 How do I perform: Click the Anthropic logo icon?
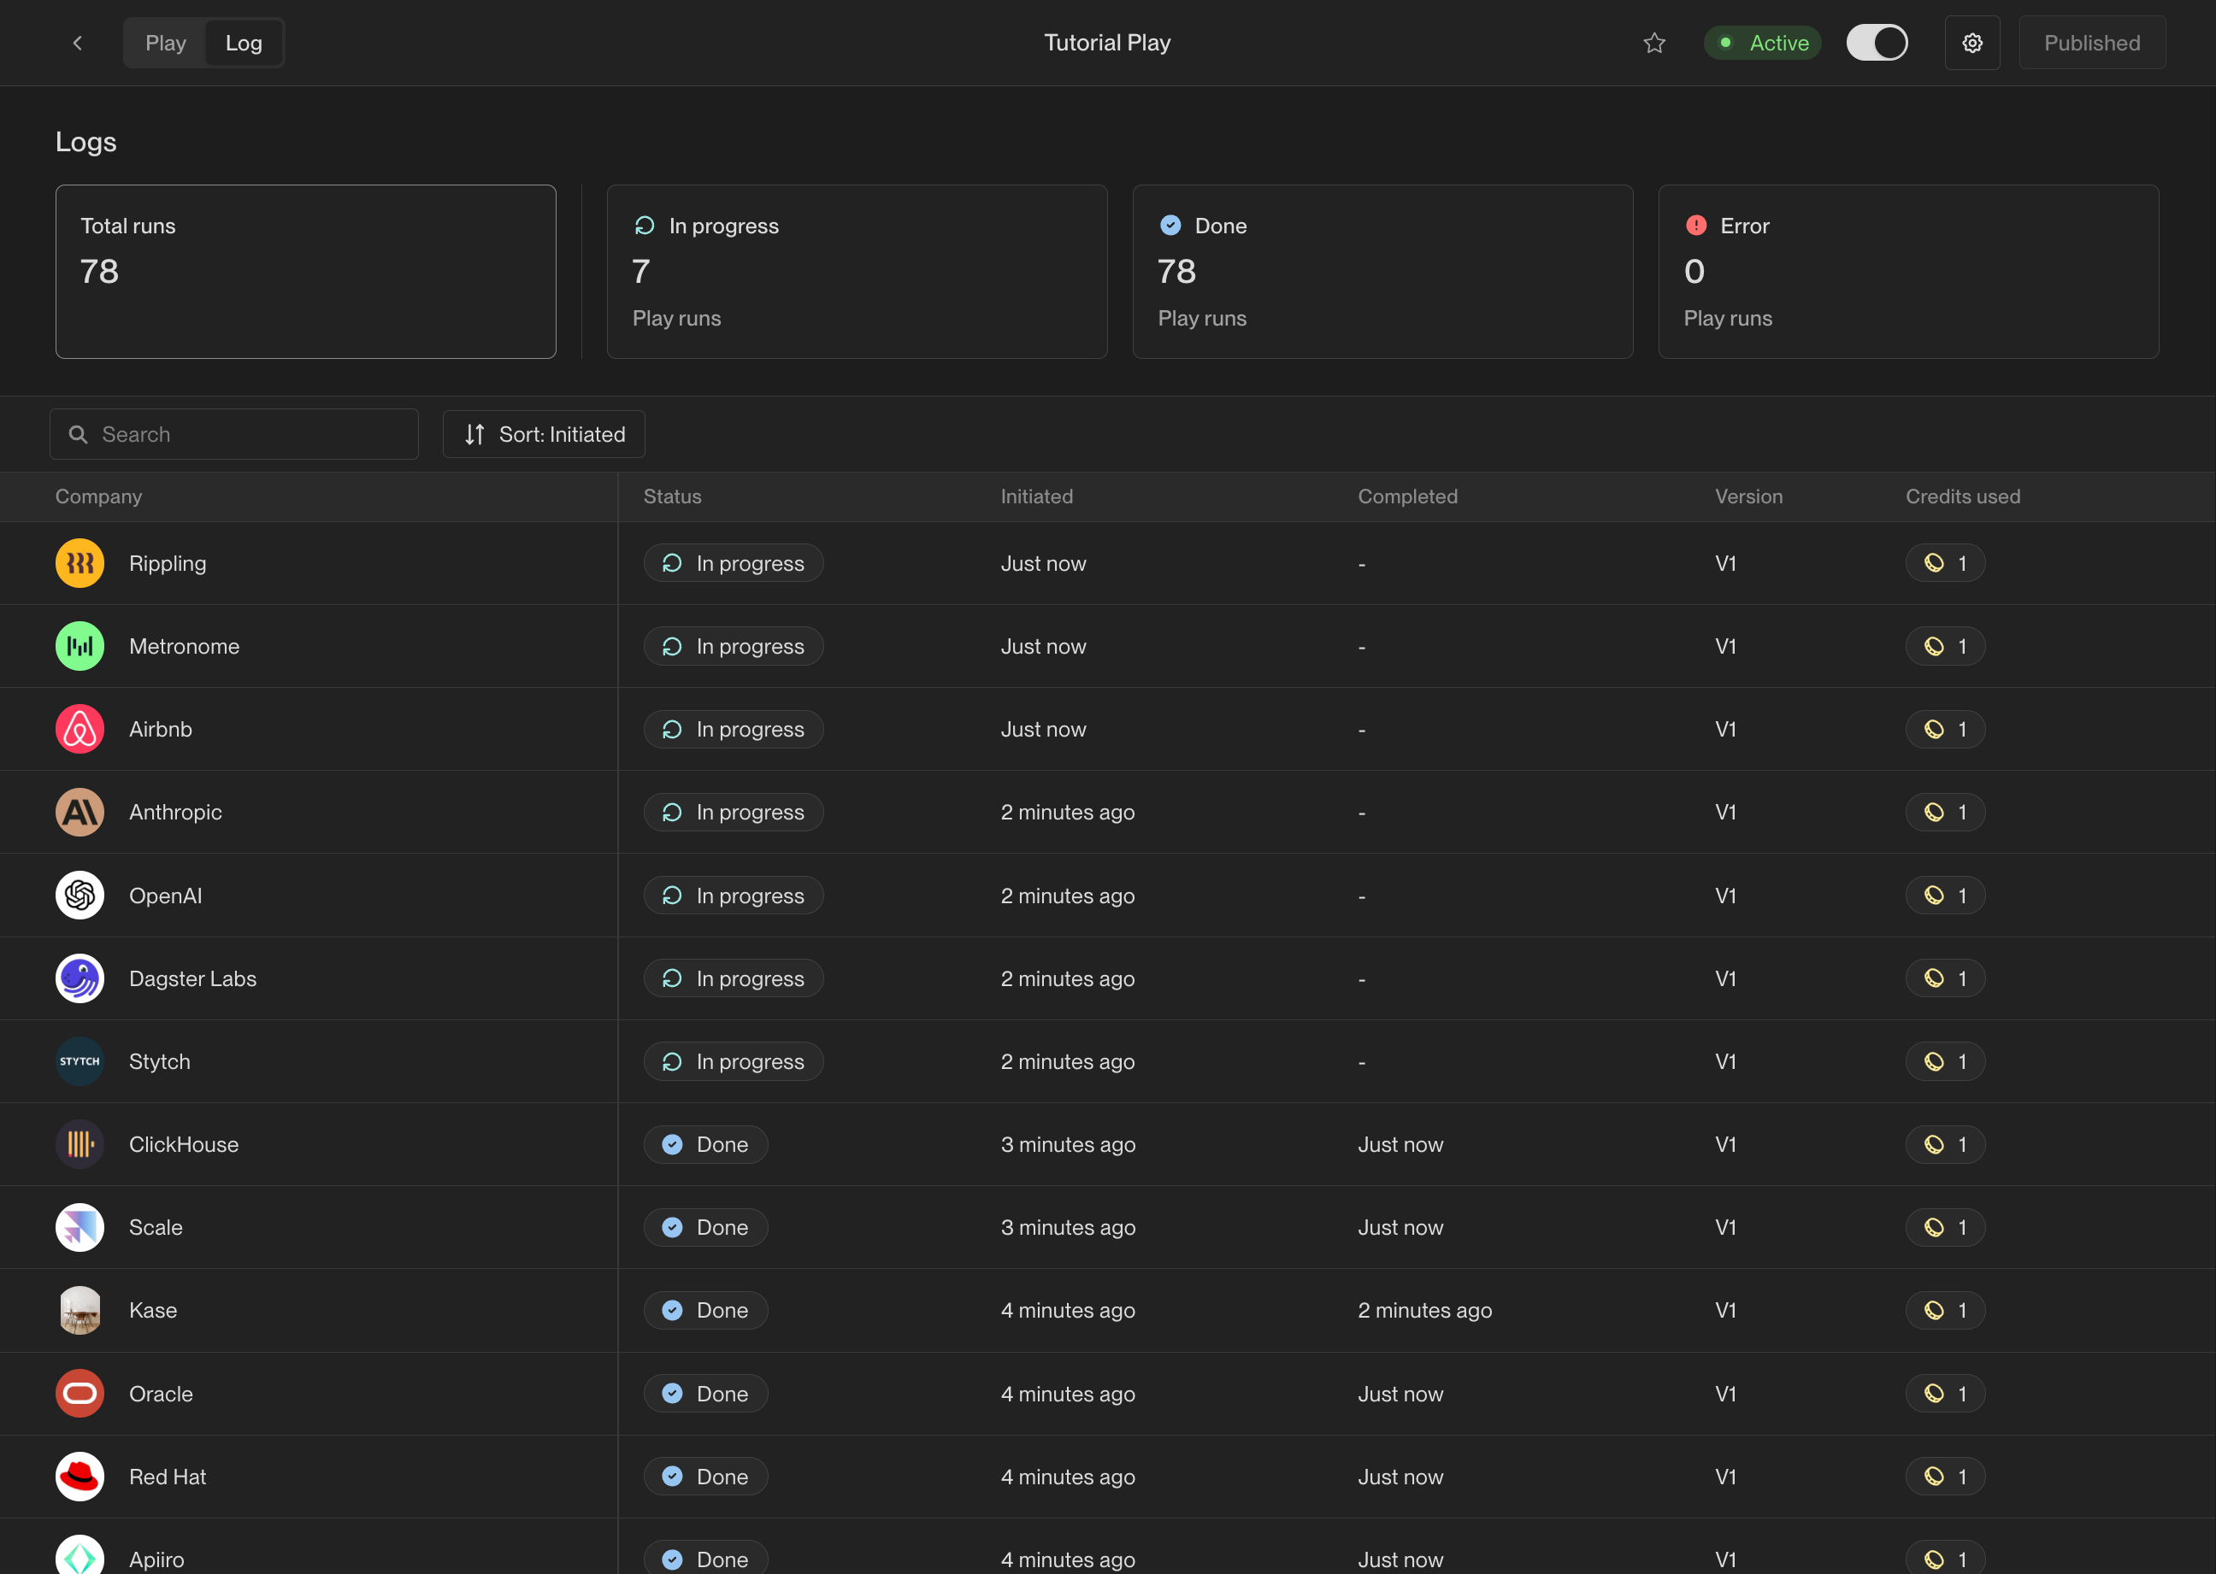(80, 812)
